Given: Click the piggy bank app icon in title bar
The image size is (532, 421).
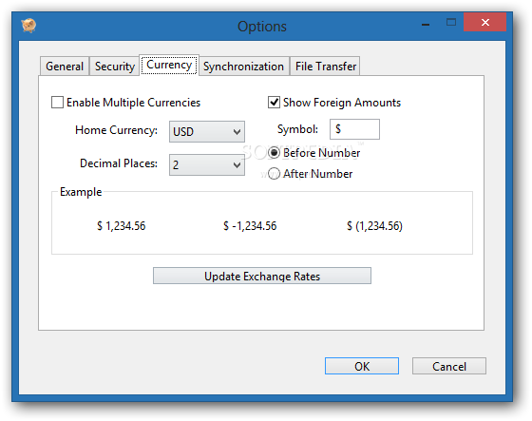Looking at the screenshot, I should click(28, 26).
